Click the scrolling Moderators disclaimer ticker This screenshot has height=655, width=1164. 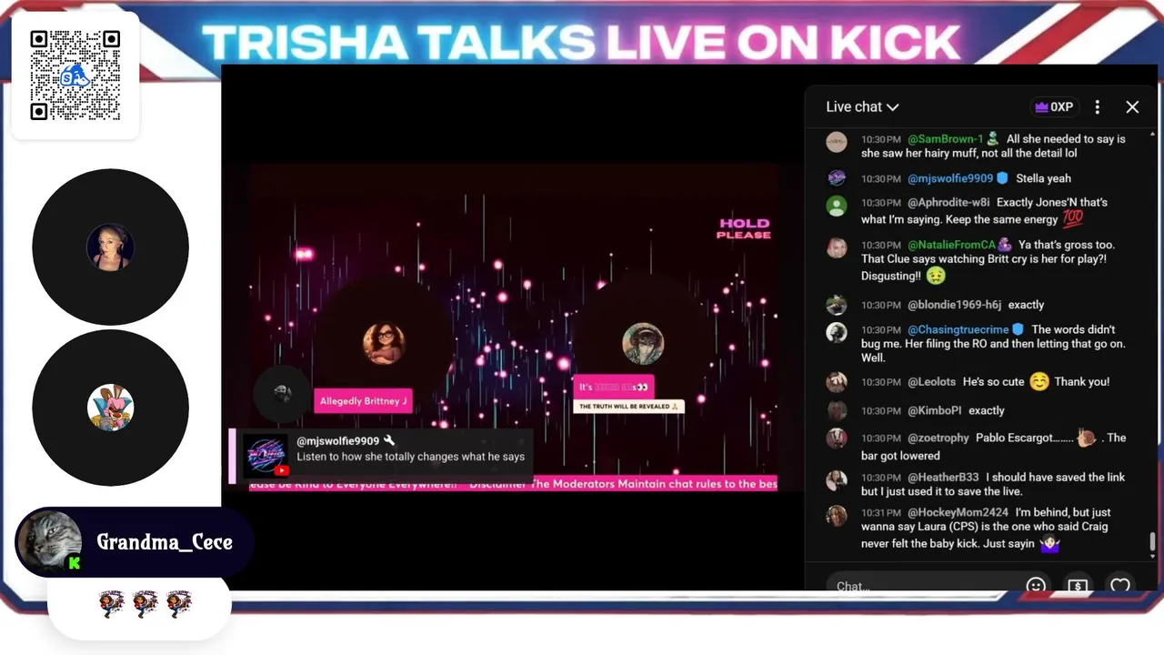point(513,484)
